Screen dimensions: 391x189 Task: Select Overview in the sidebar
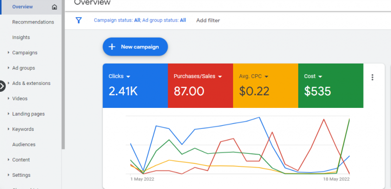[22, 7]
